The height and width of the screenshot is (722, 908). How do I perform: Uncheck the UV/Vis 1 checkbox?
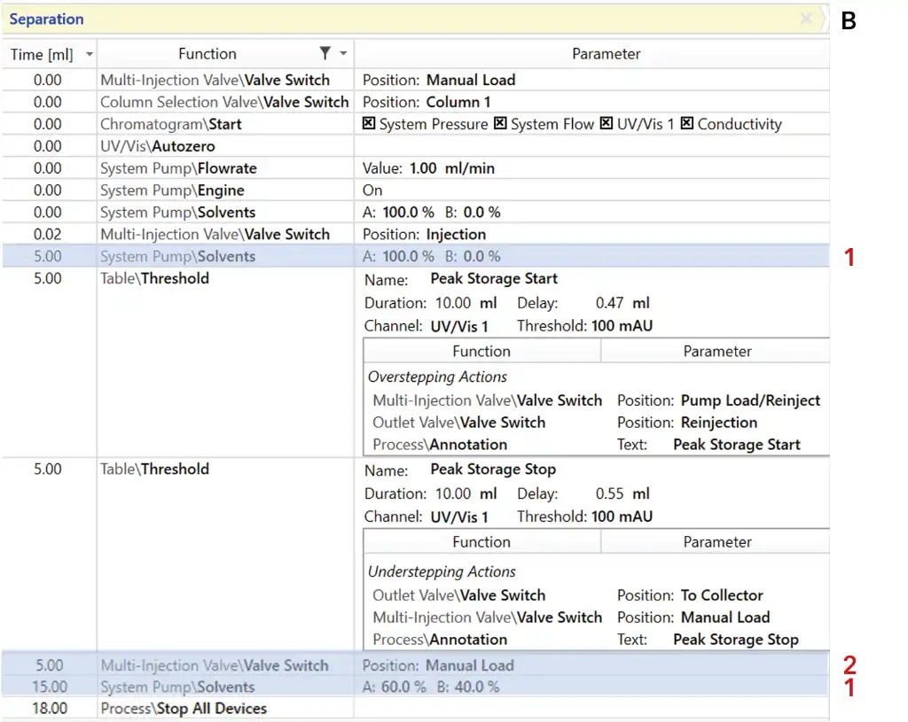point(607,124)
